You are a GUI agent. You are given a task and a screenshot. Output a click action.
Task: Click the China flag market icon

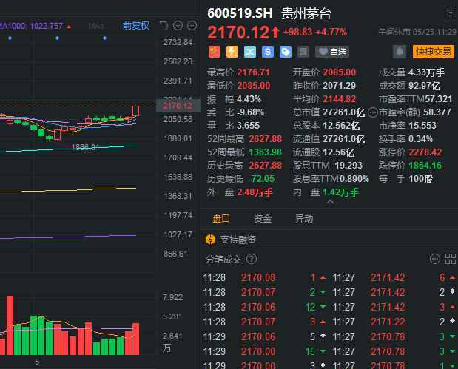[215, 52]
